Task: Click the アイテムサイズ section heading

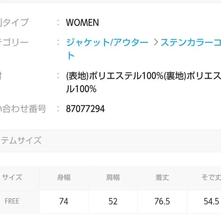Action: [x=21, y=140]
